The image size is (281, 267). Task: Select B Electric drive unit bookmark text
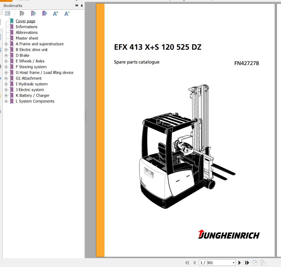32,50
